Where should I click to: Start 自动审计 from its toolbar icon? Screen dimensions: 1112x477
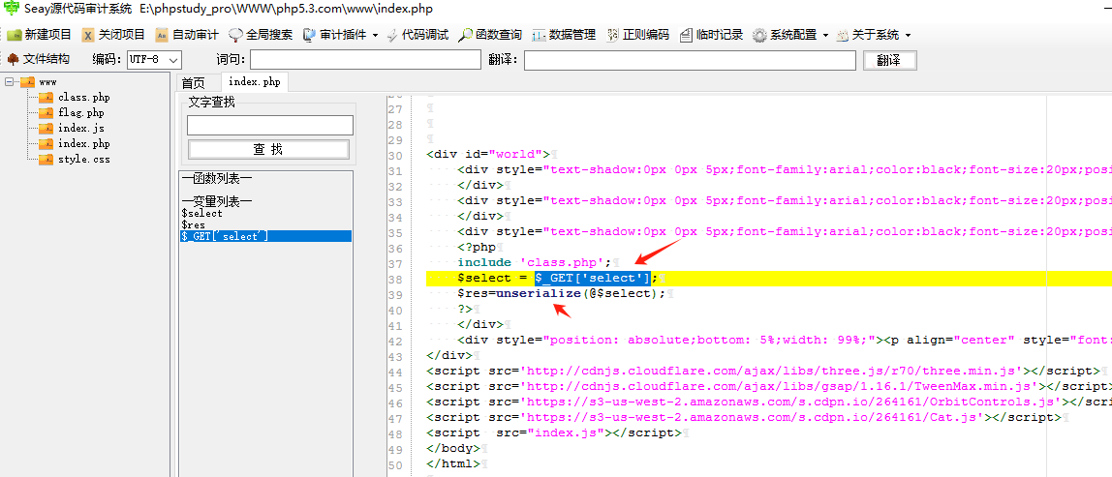pos(162,35)
